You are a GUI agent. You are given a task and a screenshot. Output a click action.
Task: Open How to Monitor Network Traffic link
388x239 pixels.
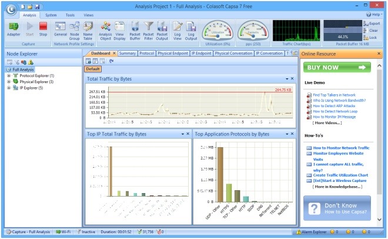[x=341, y=148]
